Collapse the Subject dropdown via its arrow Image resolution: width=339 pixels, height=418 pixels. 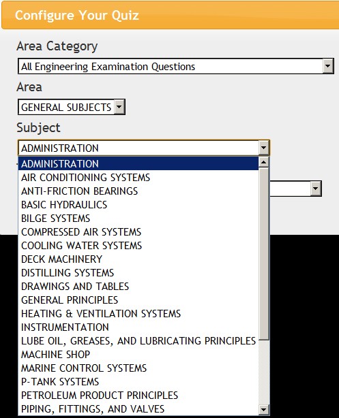(264, 148)
